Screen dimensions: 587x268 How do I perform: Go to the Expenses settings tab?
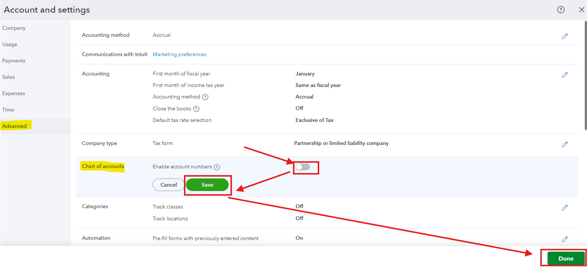point(14,93)
